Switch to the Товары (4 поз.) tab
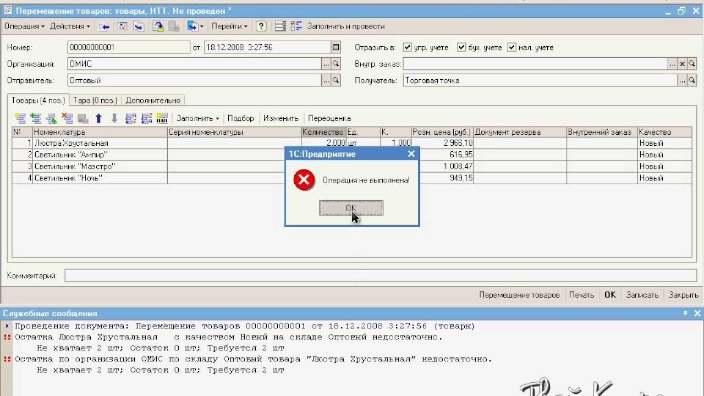This screenshot has width=704, height=396. (38, 100)
